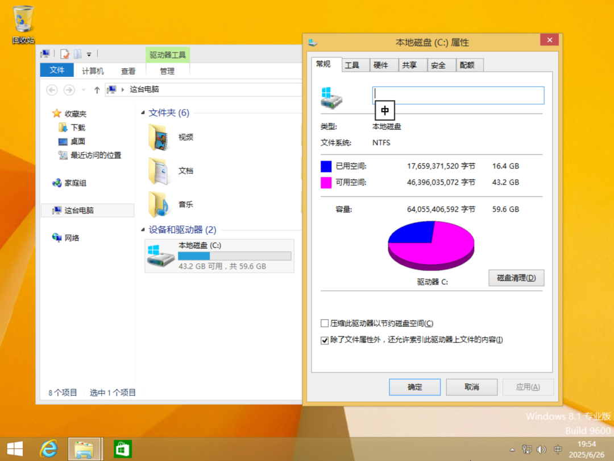Click the disk usage pie chart
Image resolution: width=614 pixels, height=461 pixels.
click(x=431, y=246)
